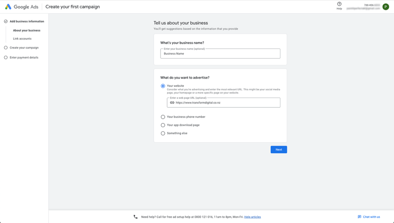Choose Your app download page option
The image size is (394, 223).
[x=163, y=125]
